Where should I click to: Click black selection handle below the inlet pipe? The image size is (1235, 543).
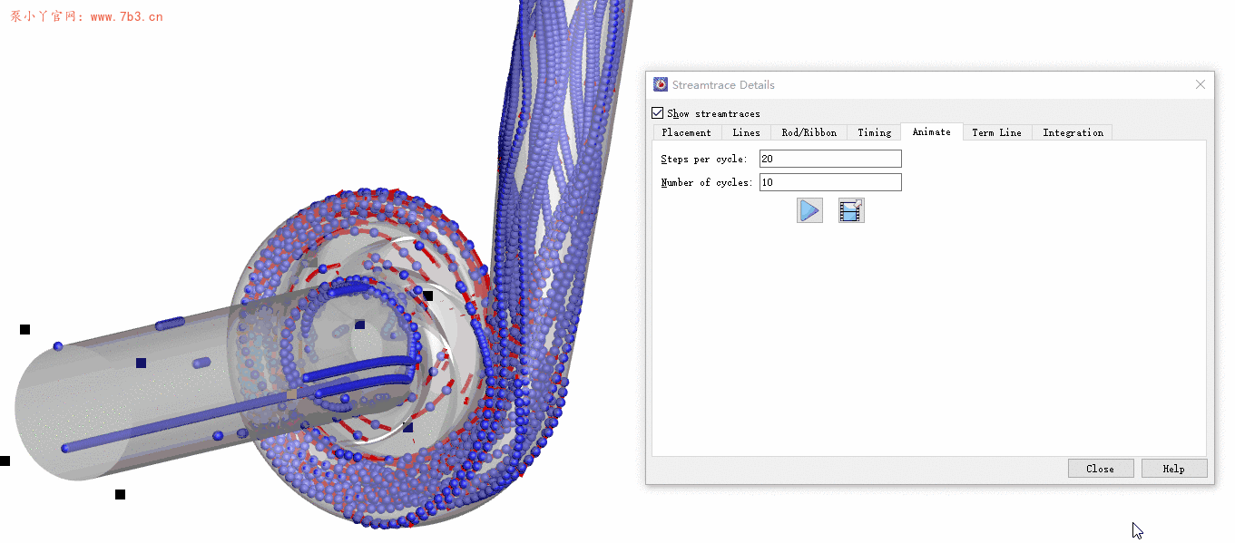120,494
